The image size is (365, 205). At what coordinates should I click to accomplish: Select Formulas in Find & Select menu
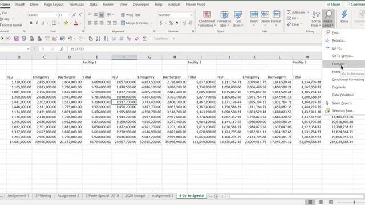pos(344,64)
